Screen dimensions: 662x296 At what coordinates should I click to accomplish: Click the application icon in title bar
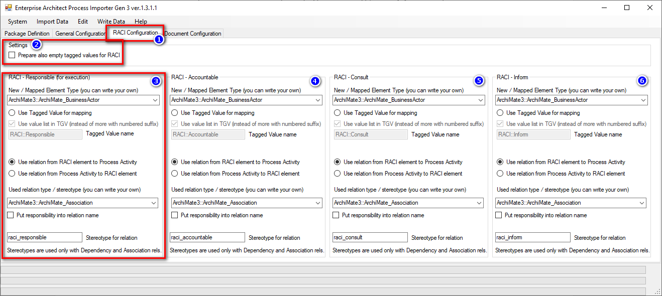coord(8,8)
